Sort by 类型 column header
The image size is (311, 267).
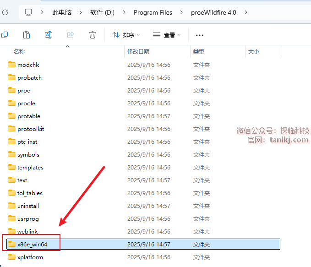coord(199,52)
